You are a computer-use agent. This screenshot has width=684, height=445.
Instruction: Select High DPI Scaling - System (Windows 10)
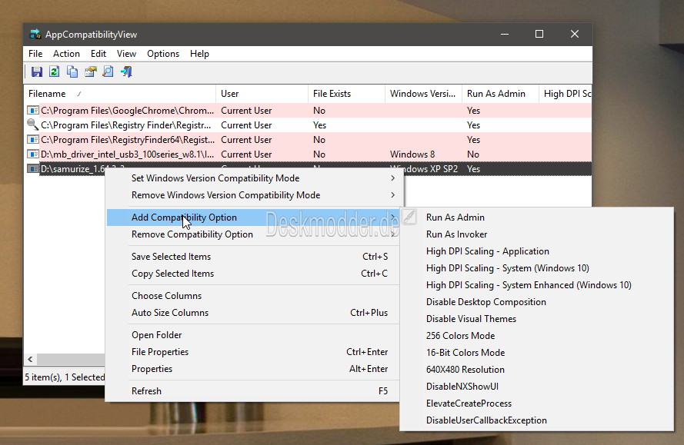click(536, 268)
